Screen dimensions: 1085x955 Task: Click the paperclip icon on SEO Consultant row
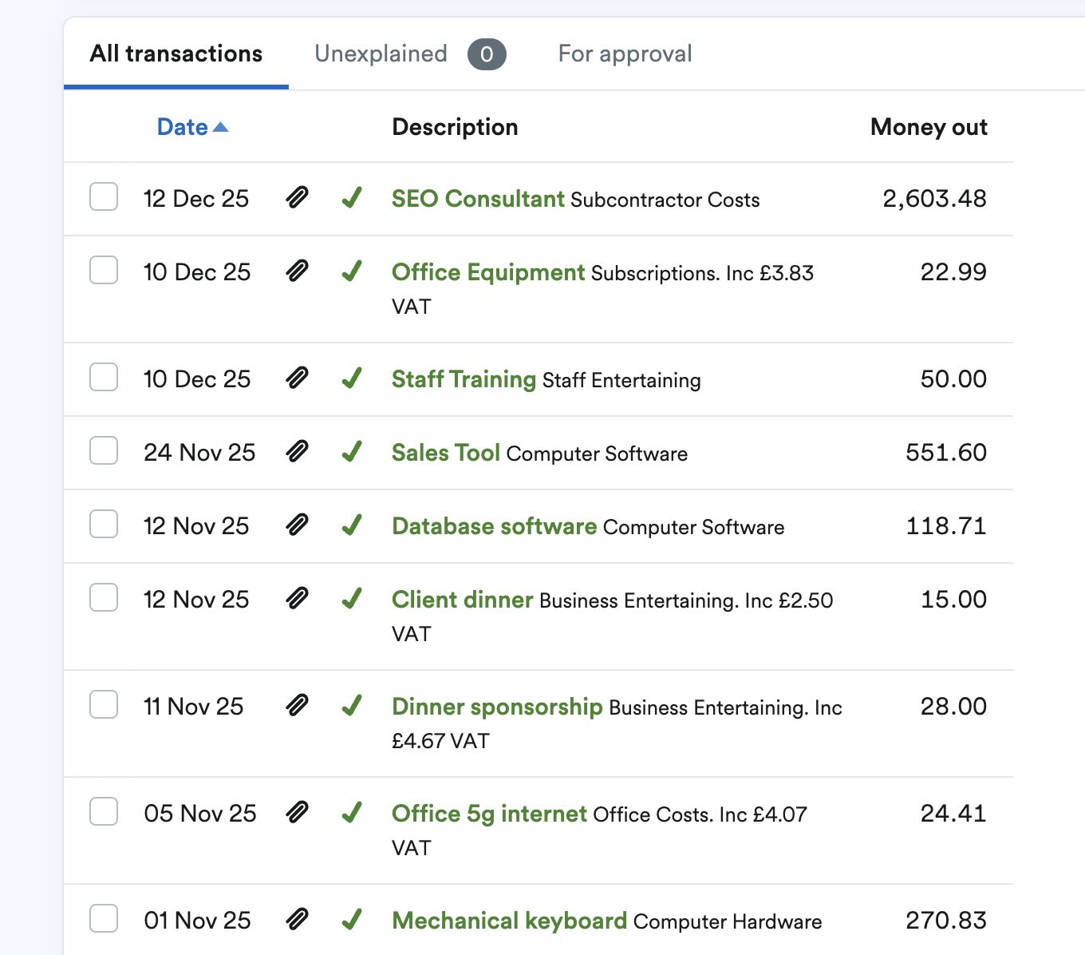point(297,196)
